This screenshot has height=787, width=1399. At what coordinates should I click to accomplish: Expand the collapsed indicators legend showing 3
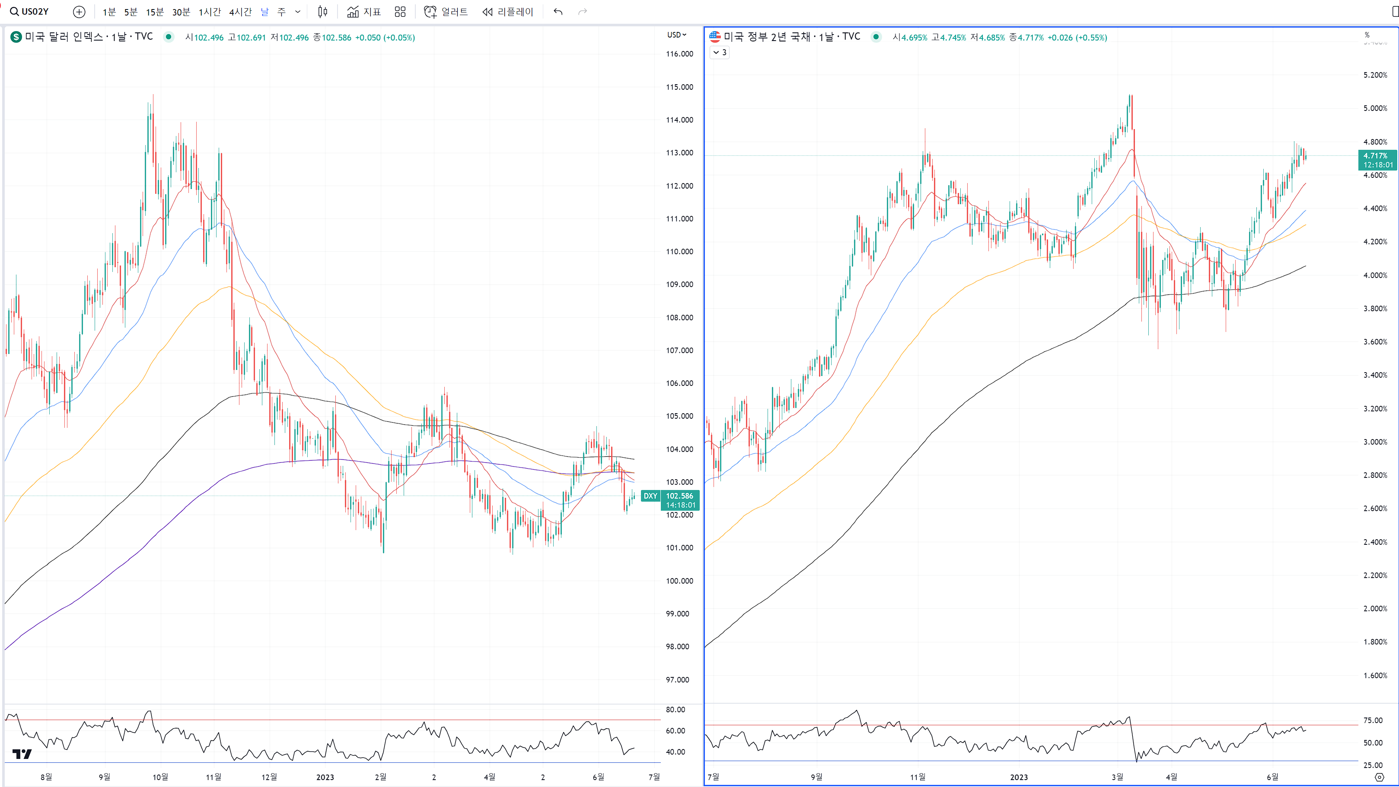720,53
